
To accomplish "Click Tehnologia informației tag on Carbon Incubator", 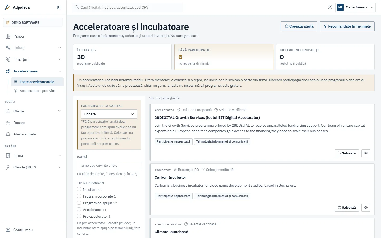I will 222,196.
